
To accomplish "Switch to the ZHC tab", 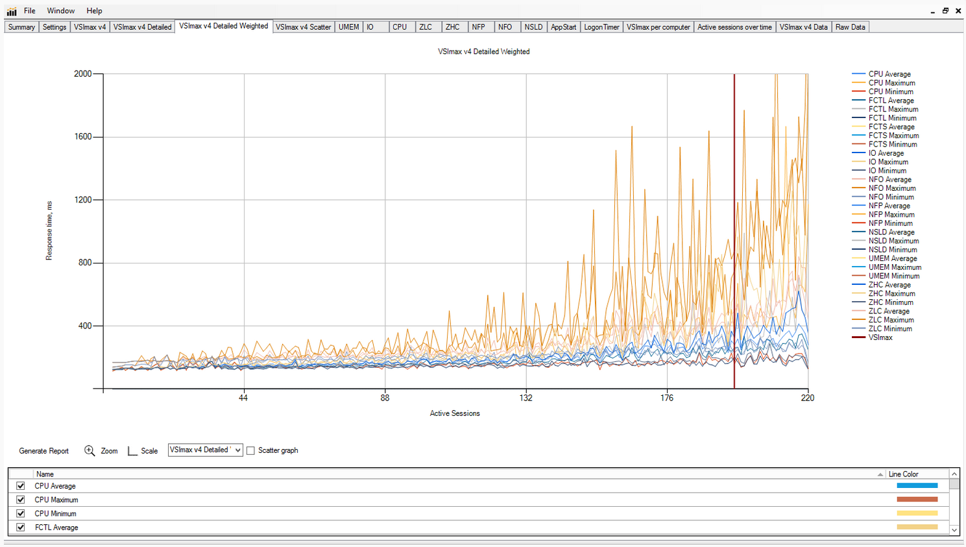I will 455,27.
